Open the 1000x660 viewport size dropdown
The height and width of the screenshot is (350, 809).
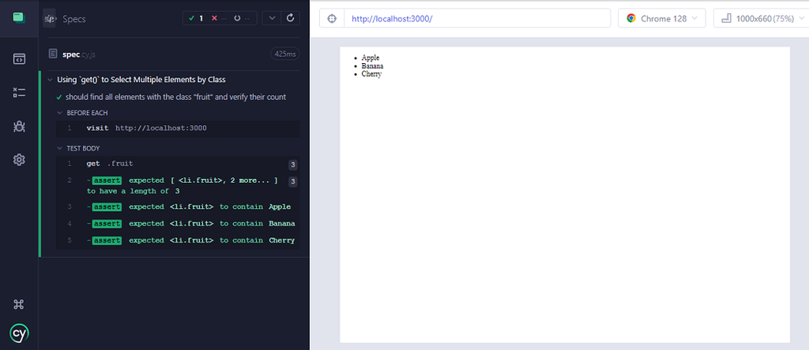pos(761,19)
